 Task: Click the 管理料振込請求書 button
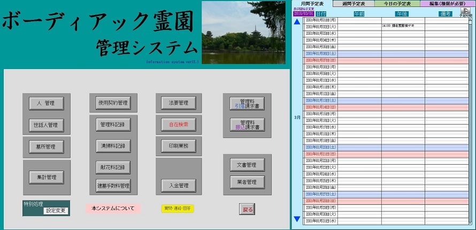(x=247, y=125)
